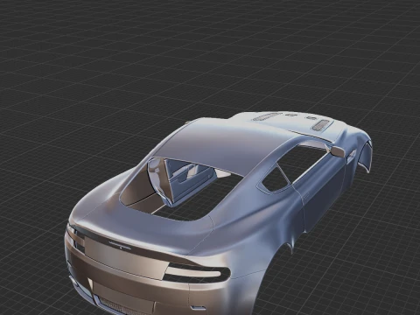Image resolution: width=420 pixels, height=315 pixels.
Task: Select the right-hand hood vent grille
Action: click(321, 124)
